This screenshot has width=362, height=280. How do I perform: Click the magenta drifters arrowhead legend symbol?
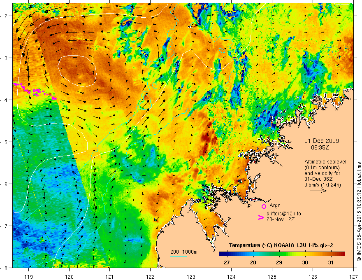(261, 217)
